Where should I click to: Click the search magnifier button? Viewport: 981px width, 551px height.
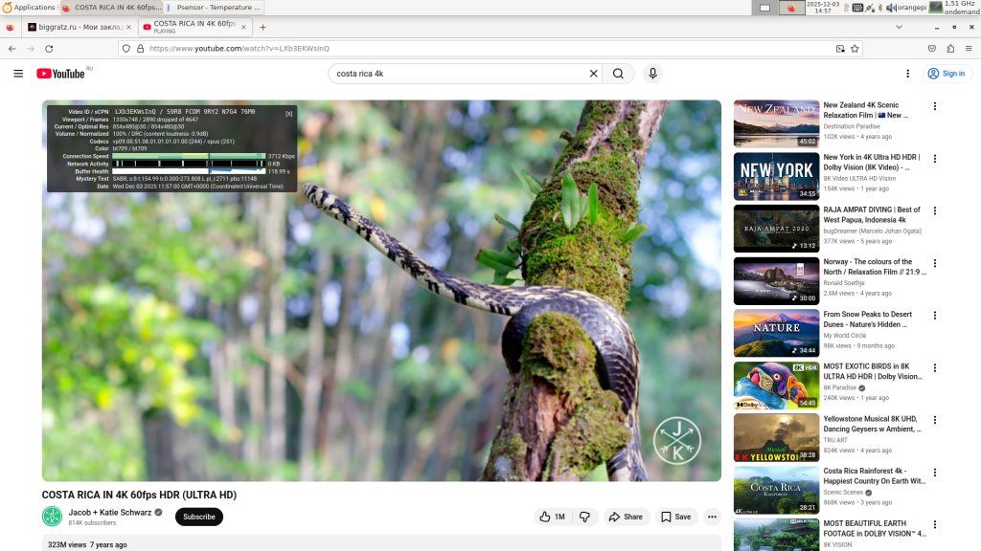point(619,74)
